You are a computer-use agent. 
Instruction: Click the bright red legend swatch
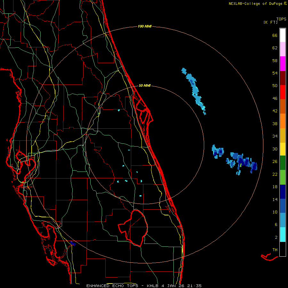click(x=283, y=92)
